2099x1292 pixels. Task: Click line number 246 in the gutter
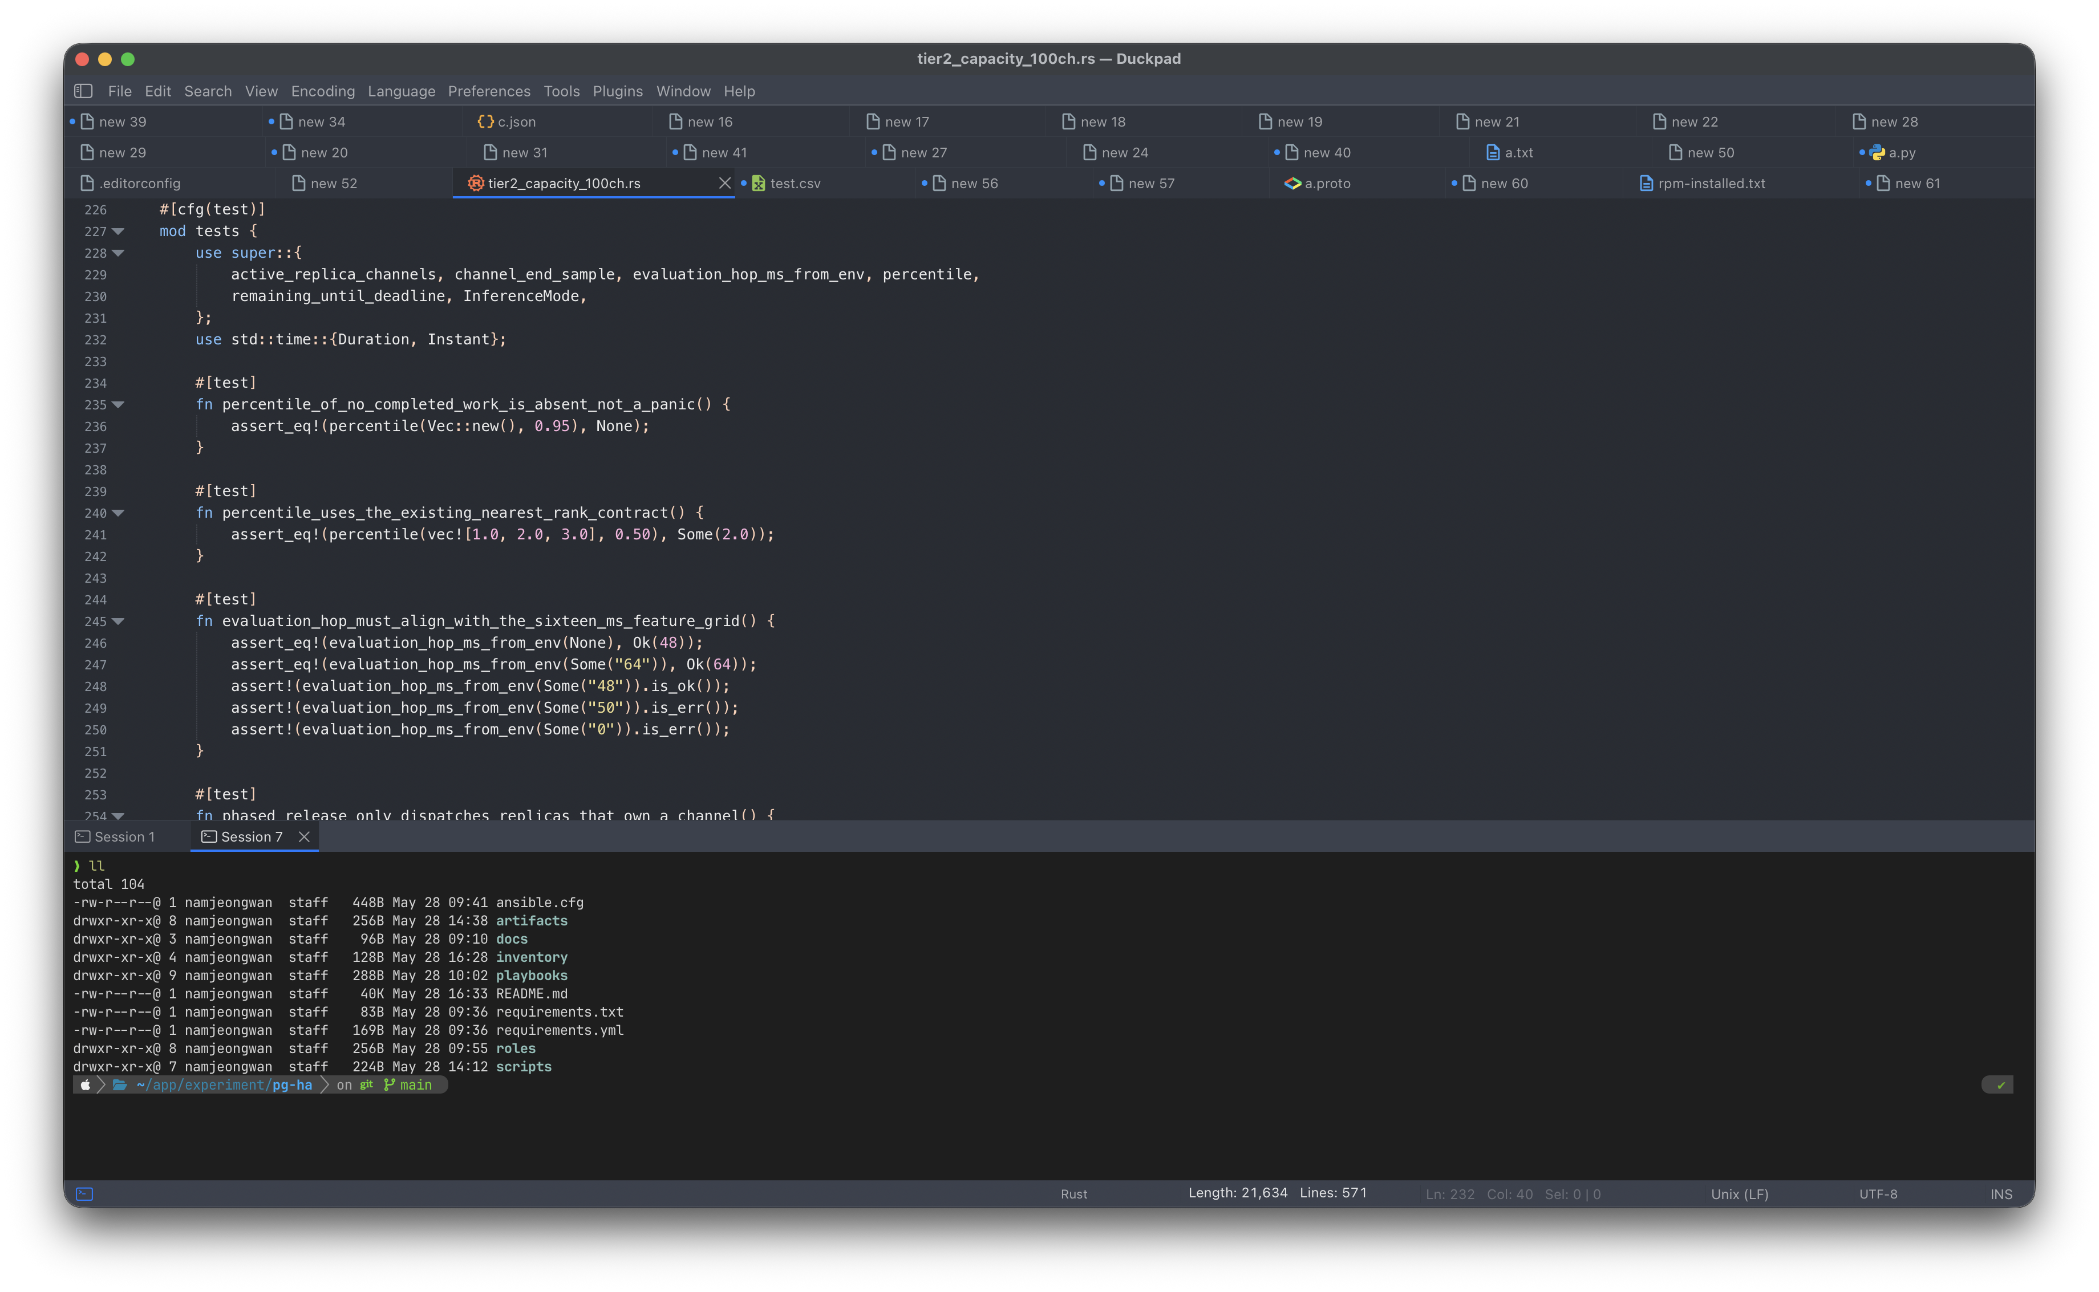tap(96, 643)
